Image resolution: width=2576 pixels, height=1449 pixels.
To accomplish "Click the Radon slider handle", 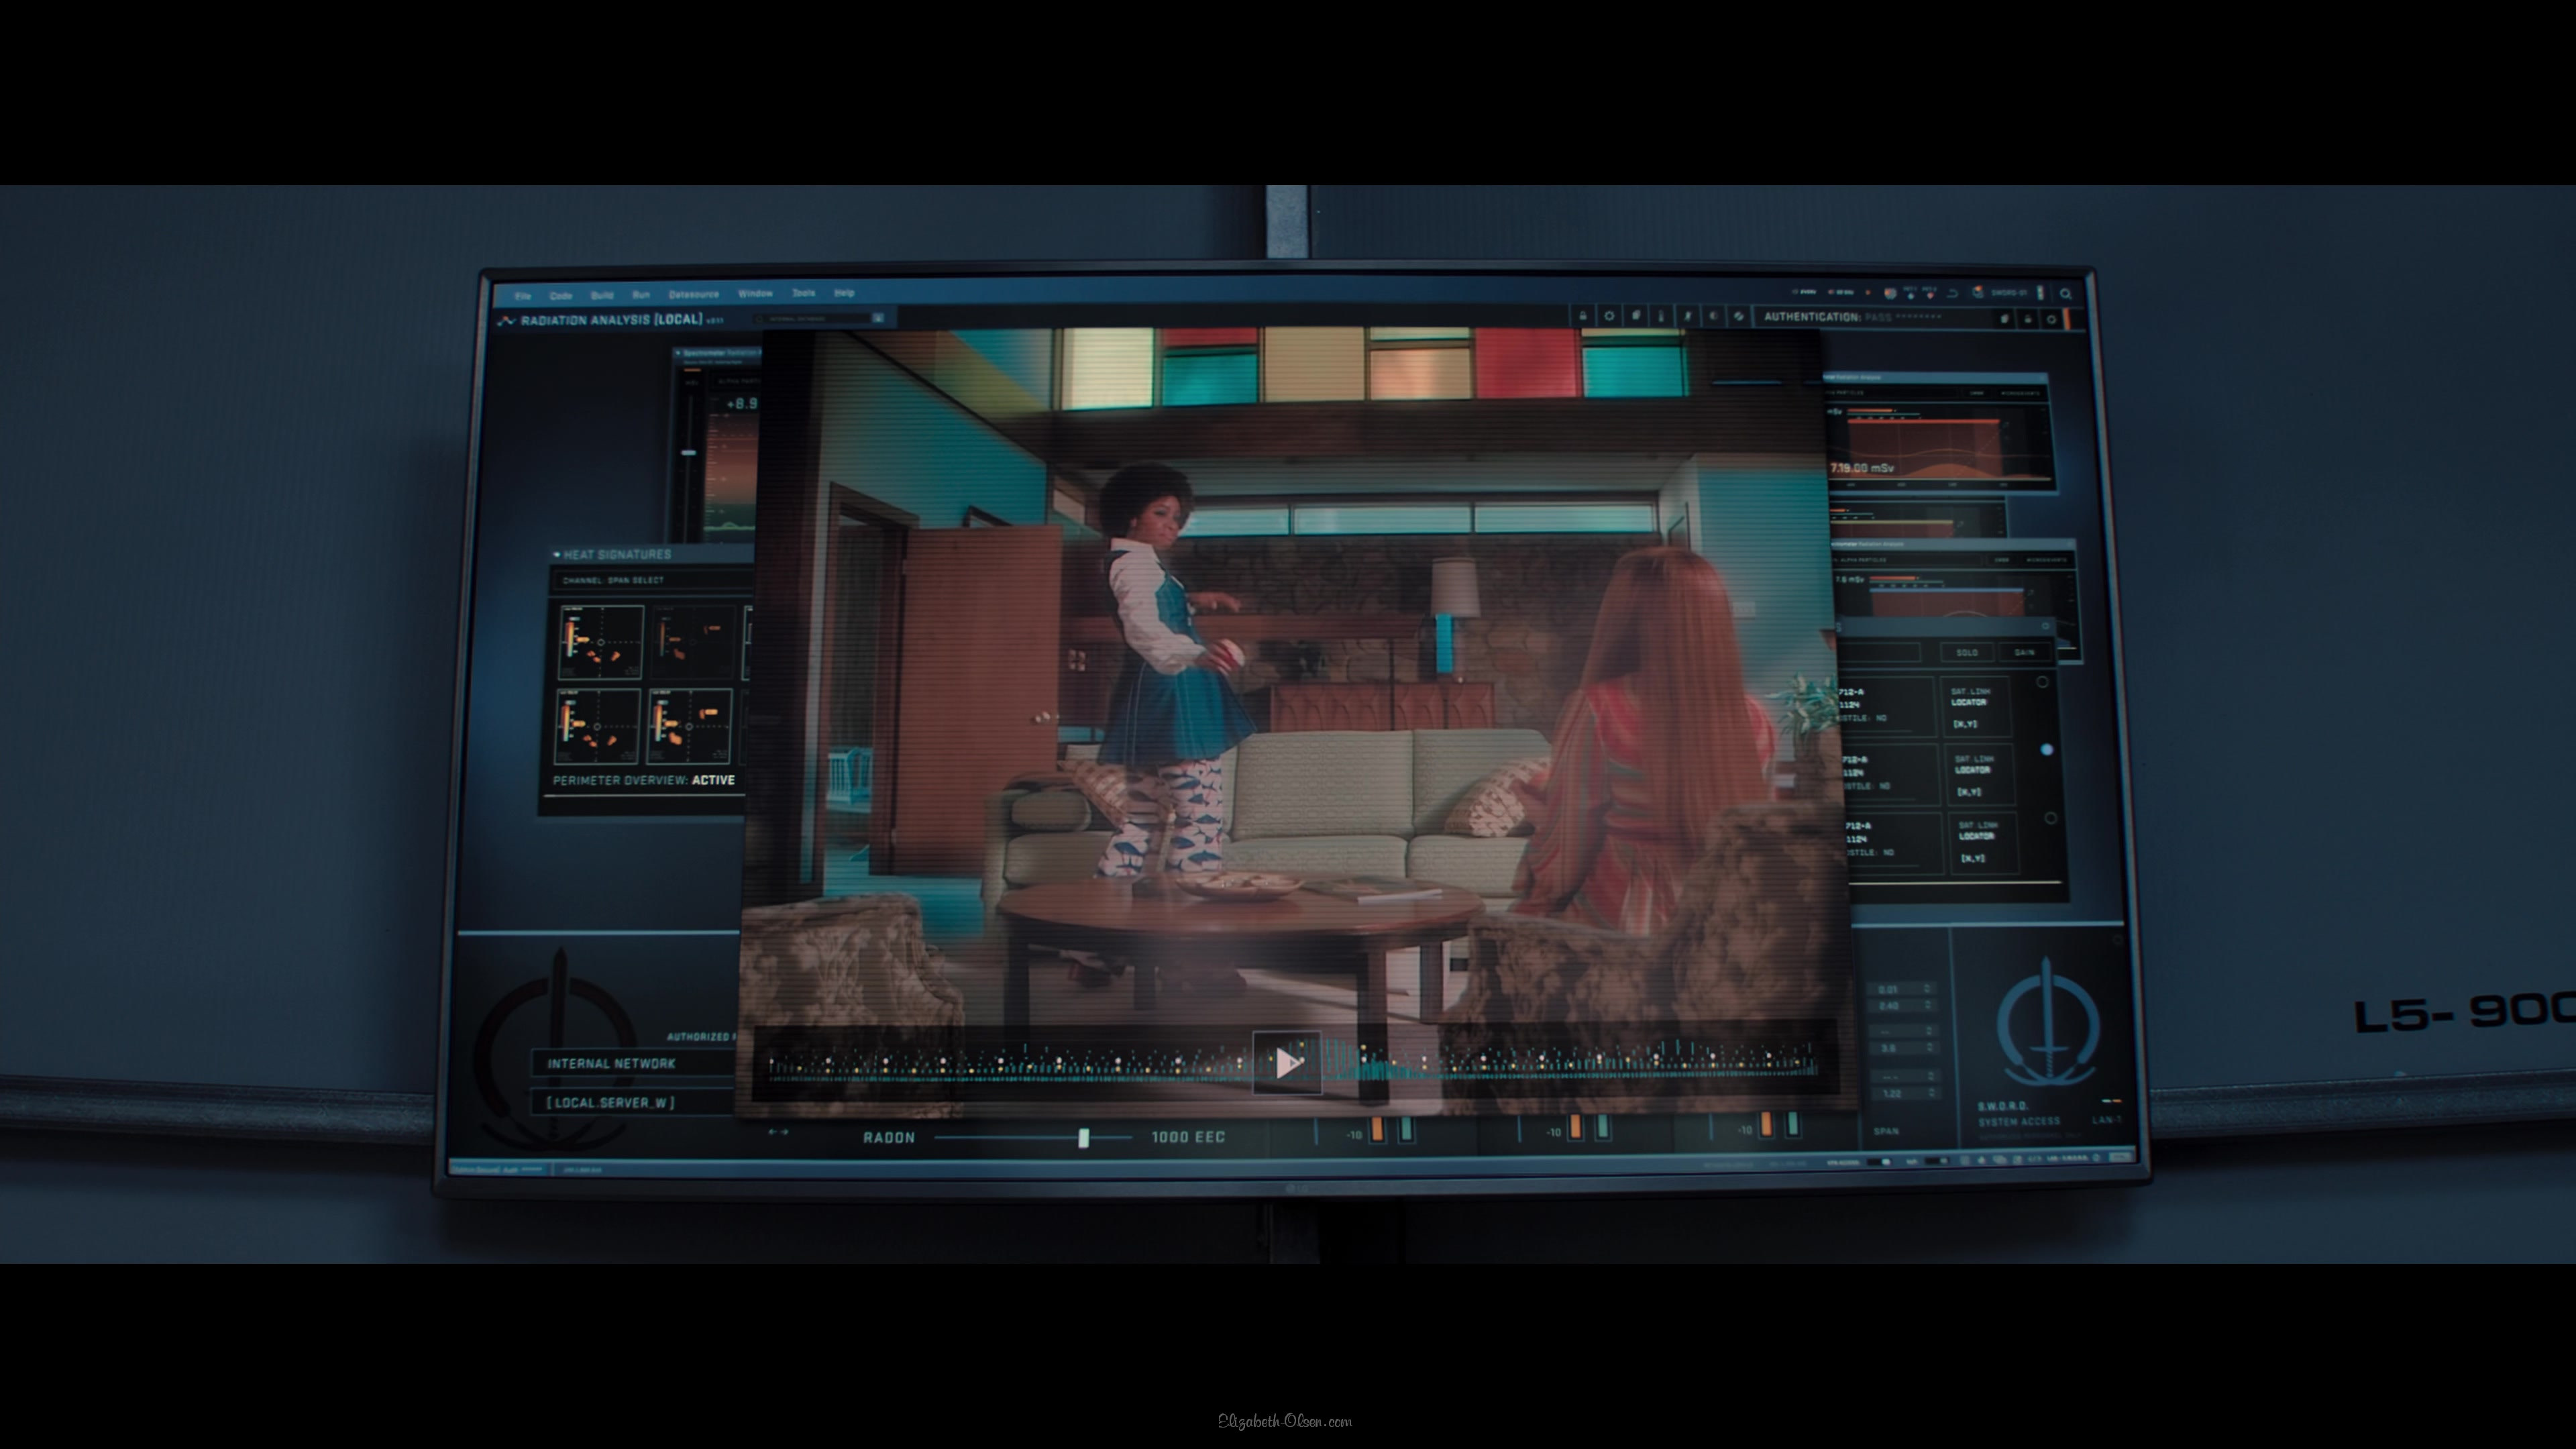I will click(1083, 1138).
